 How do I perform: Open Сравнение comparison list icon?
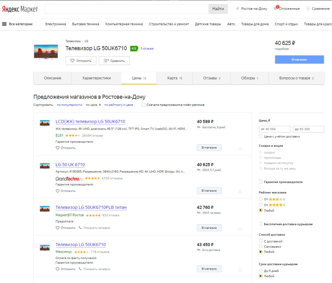308,9
